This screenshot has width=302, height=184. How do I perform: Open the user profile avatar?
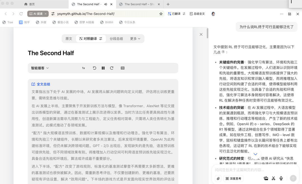click(213, 14)
